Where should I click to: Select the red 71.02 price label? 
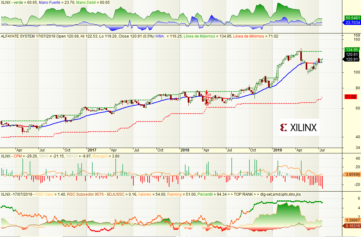pyautogui.click(x=351, y=97)
